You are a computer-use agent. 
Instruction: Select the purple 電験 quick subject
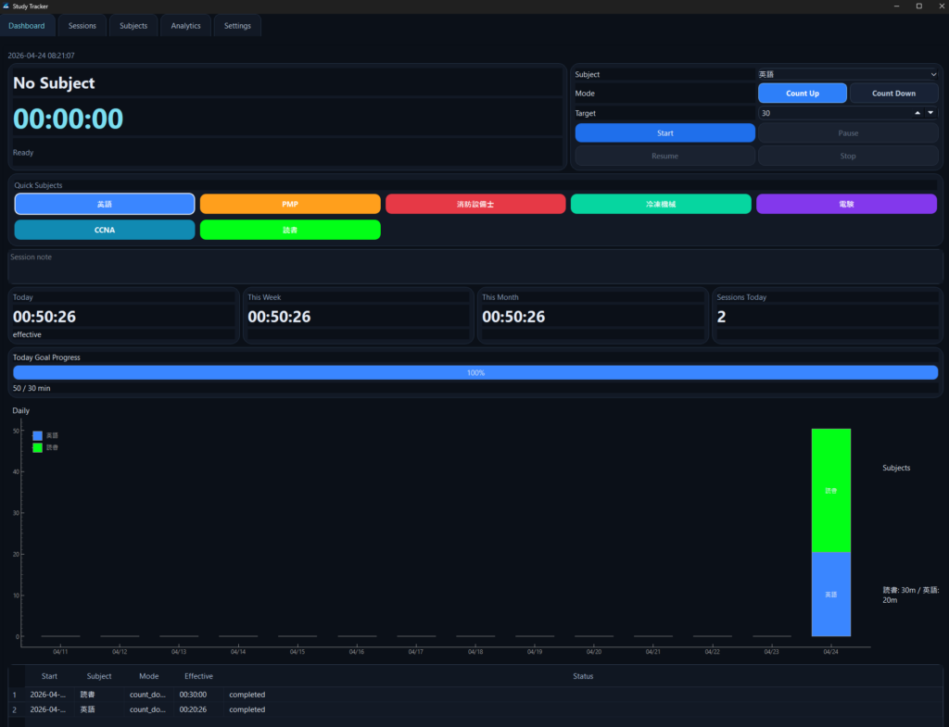click(x=846, y=204)
